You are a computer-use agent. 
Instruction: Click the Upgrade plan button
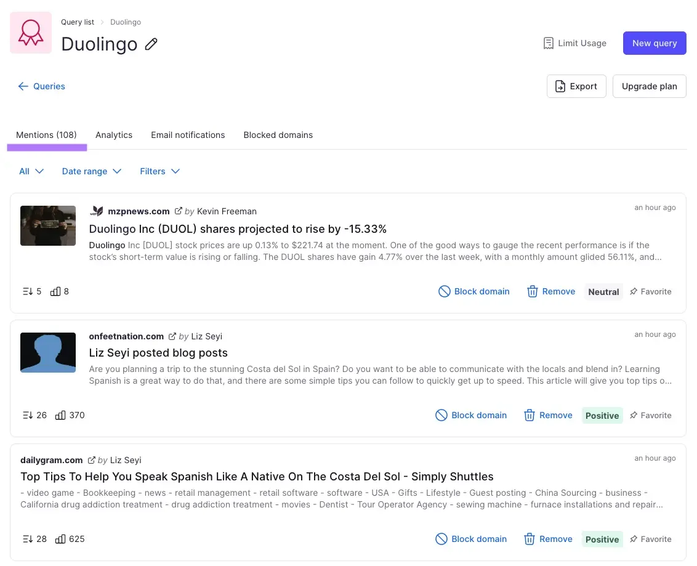coord(649,86)
